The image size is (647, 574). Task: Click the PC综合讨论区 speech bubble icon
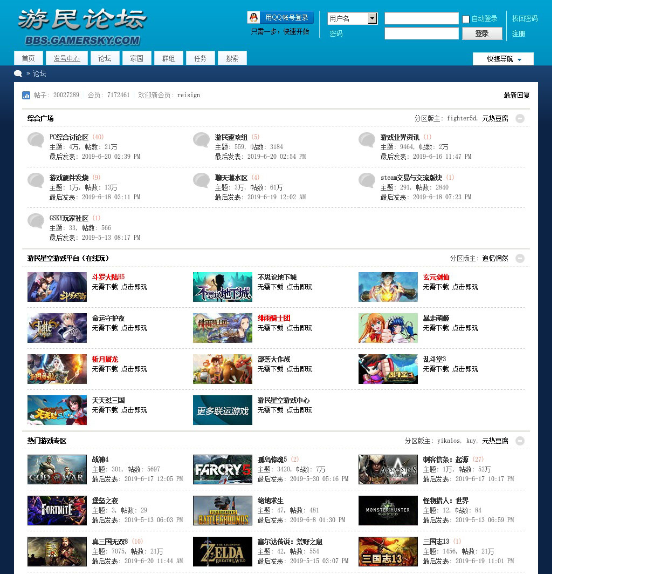tap(36, 140)
